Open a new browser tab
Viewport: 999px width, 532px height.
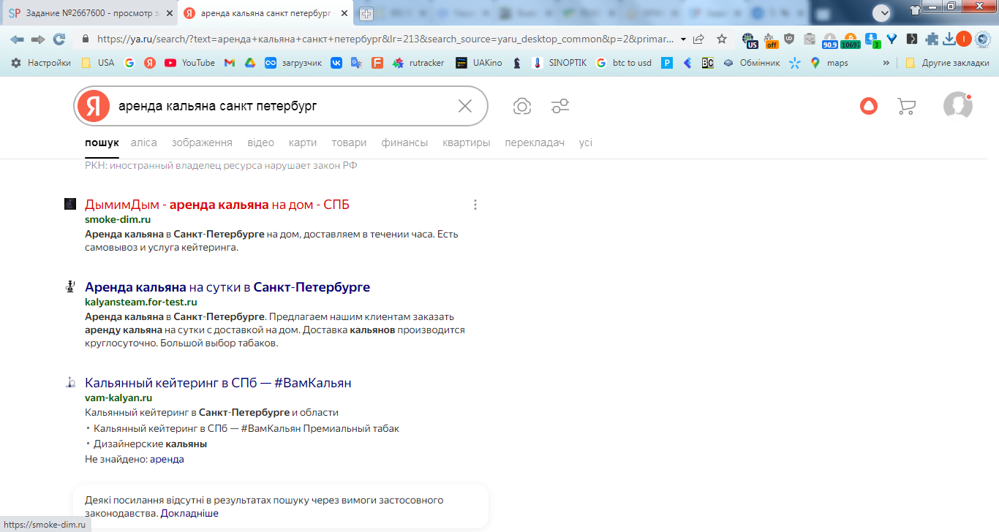[x=366, y=14]
